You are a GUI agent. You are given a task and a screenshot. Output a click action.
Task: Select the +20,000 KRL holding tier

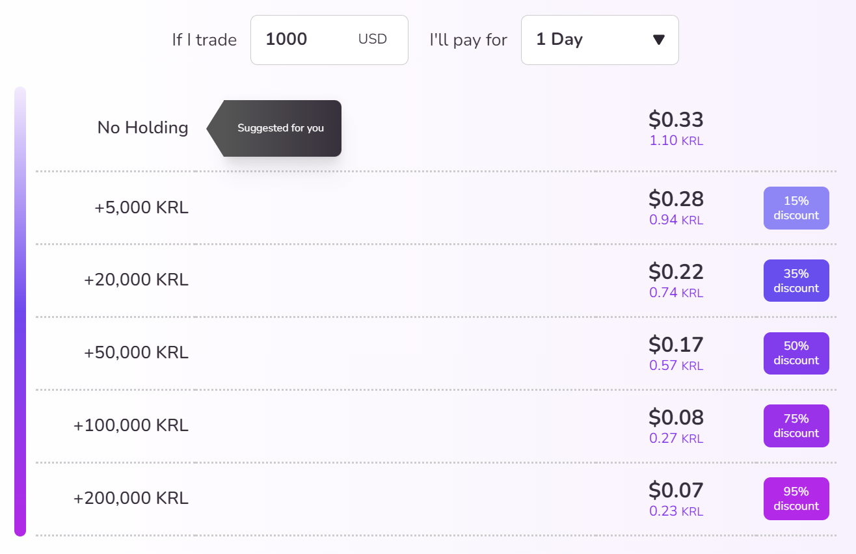tap(136, 280)
